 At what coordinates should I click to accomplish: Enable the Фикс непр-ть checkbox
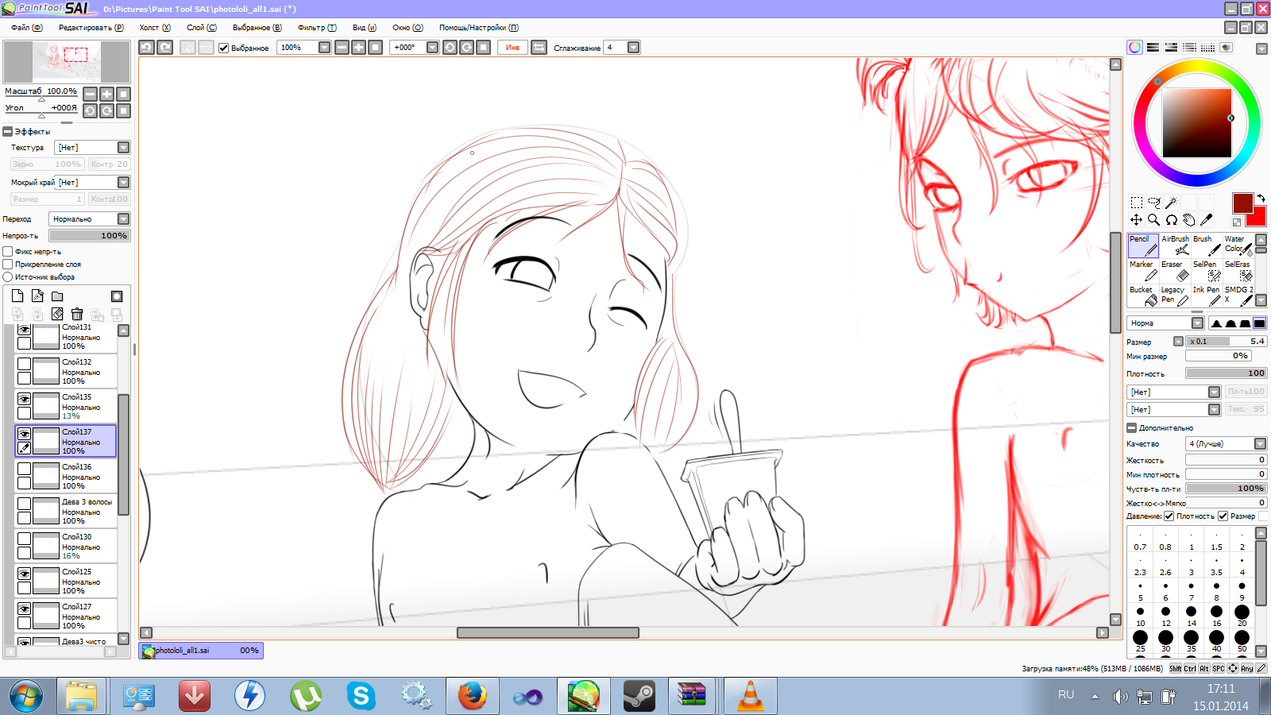click(8, 252)
